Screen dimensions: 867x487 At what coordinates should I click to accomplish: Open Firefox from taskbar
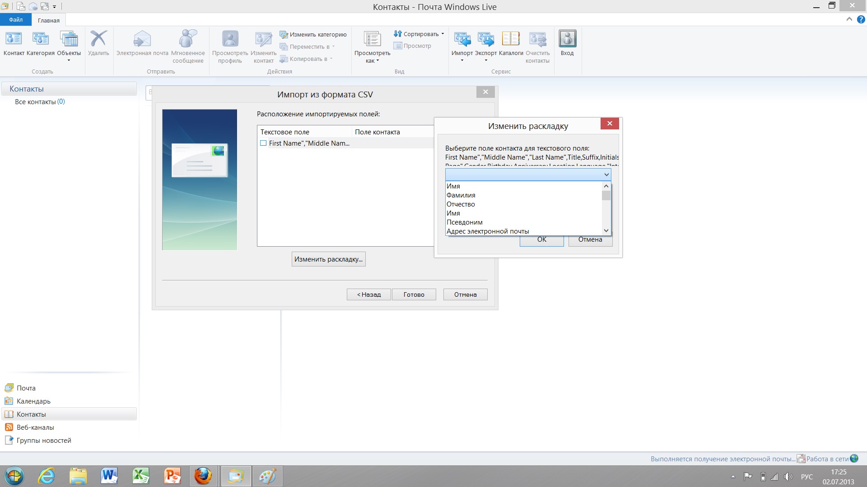203,476
